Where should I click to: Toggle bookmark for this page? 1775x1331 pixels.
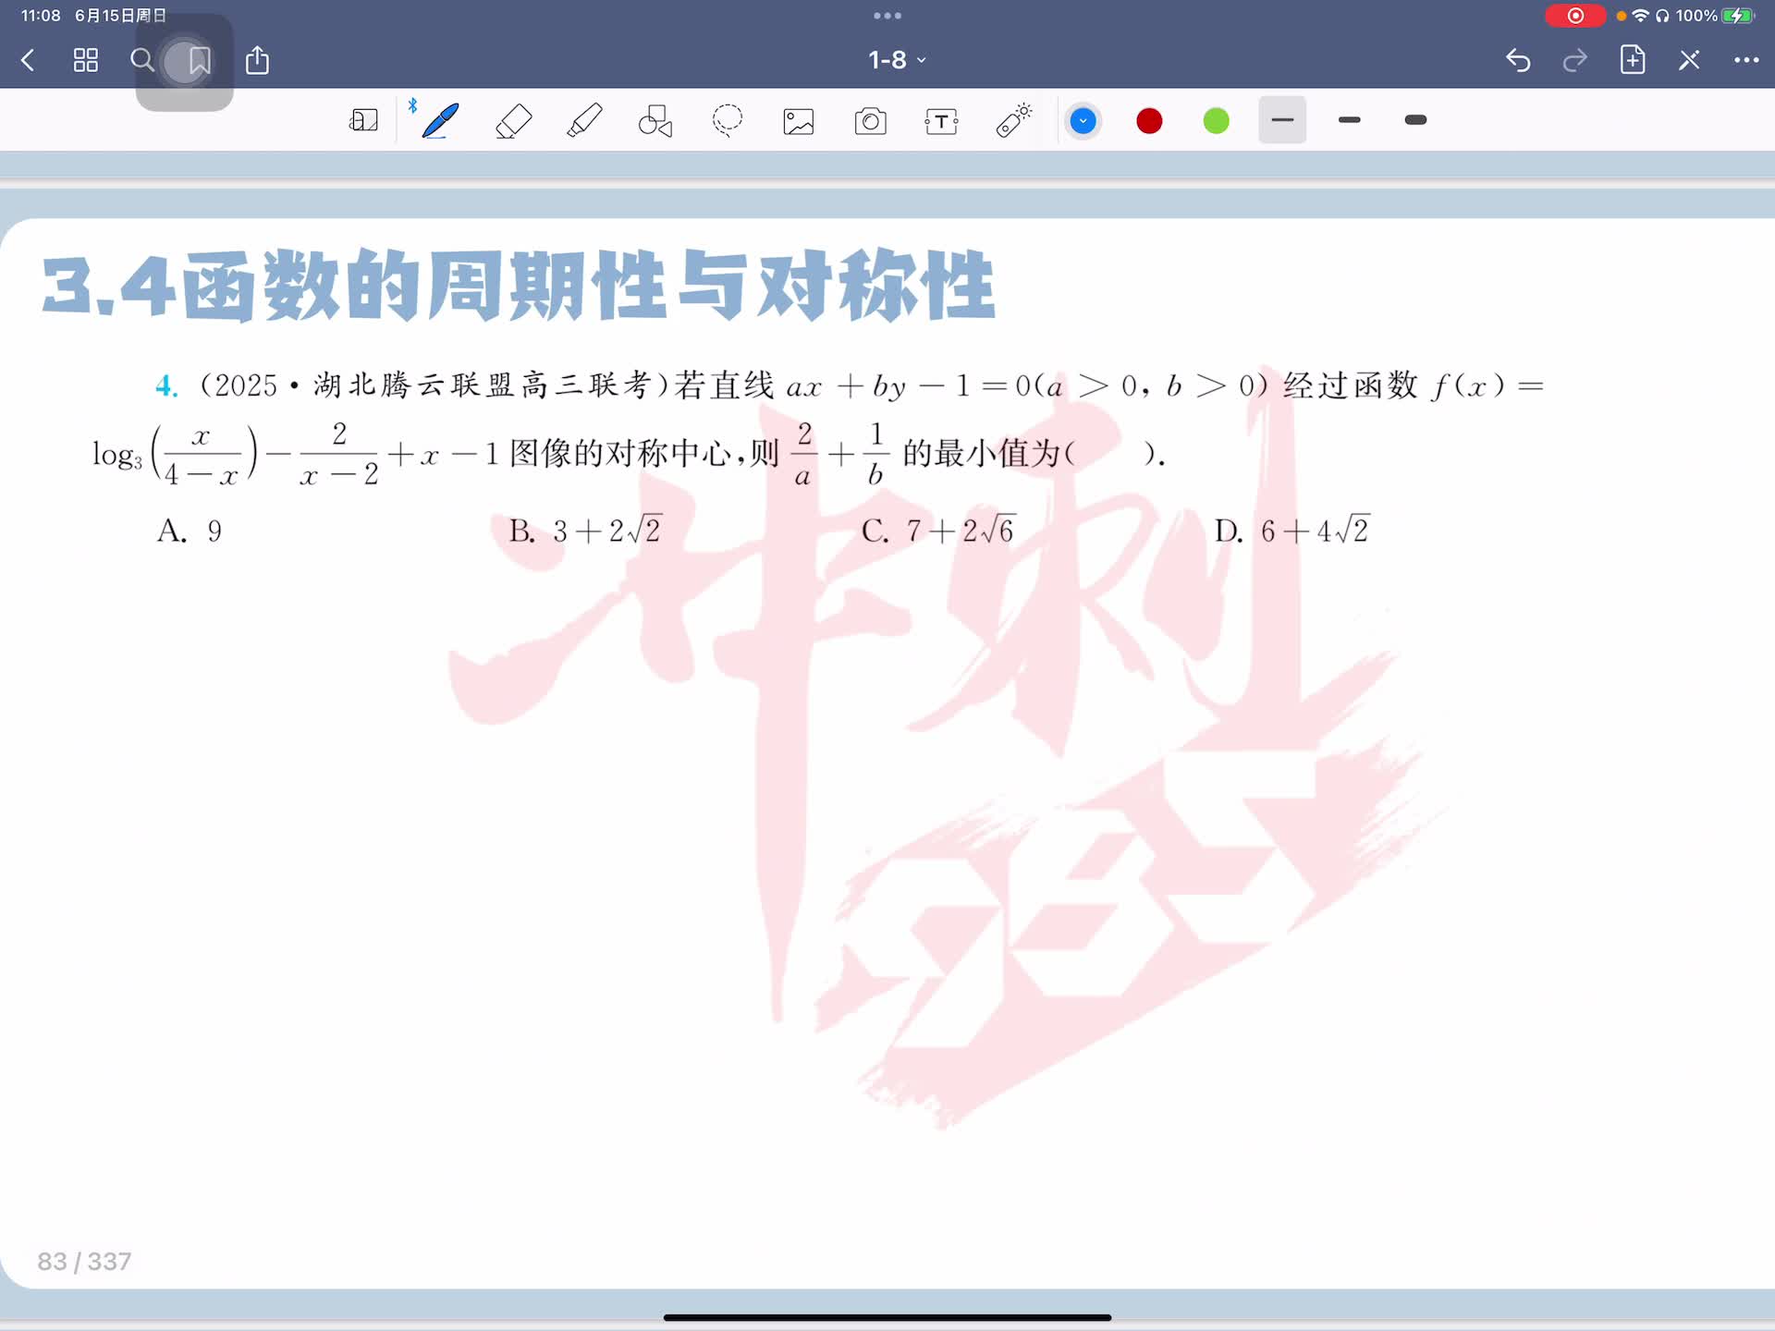coord(199,61)
